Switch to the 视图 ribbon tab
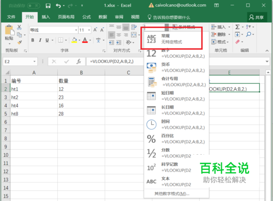The height and width of the screenshot is (201, 273). (135, 17)
